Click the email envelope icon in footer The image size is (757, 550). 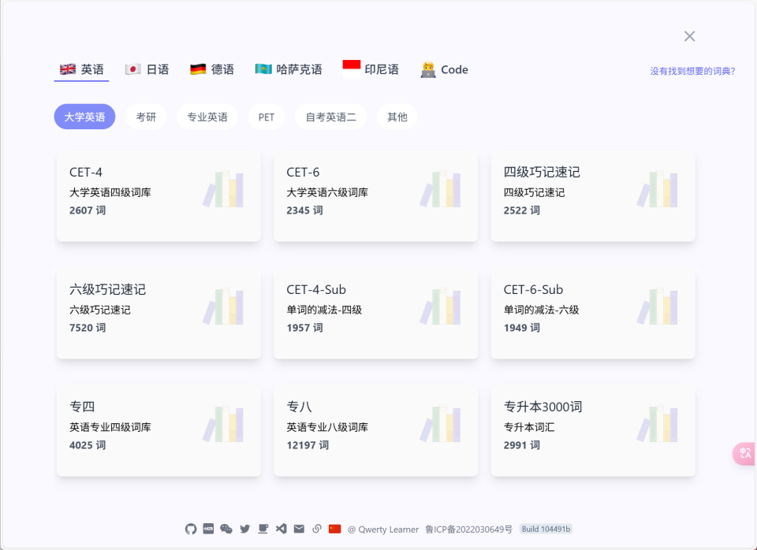(299, 529)
